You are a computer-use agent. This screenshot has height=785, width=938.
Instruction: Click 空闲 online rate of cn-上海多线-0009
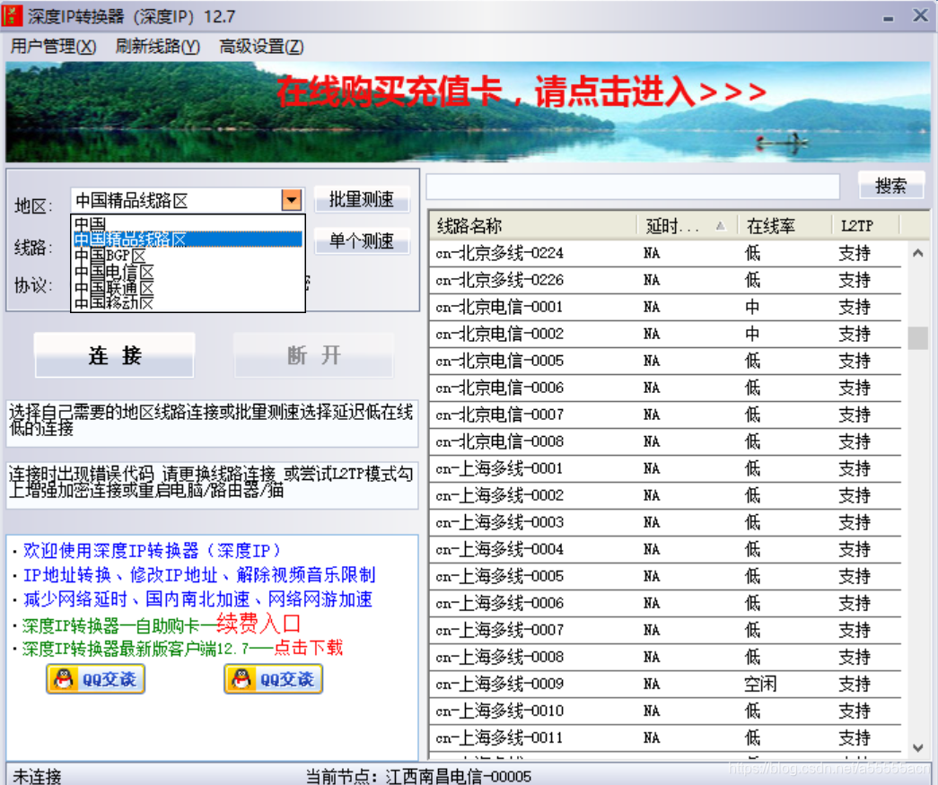coord(760,684)
